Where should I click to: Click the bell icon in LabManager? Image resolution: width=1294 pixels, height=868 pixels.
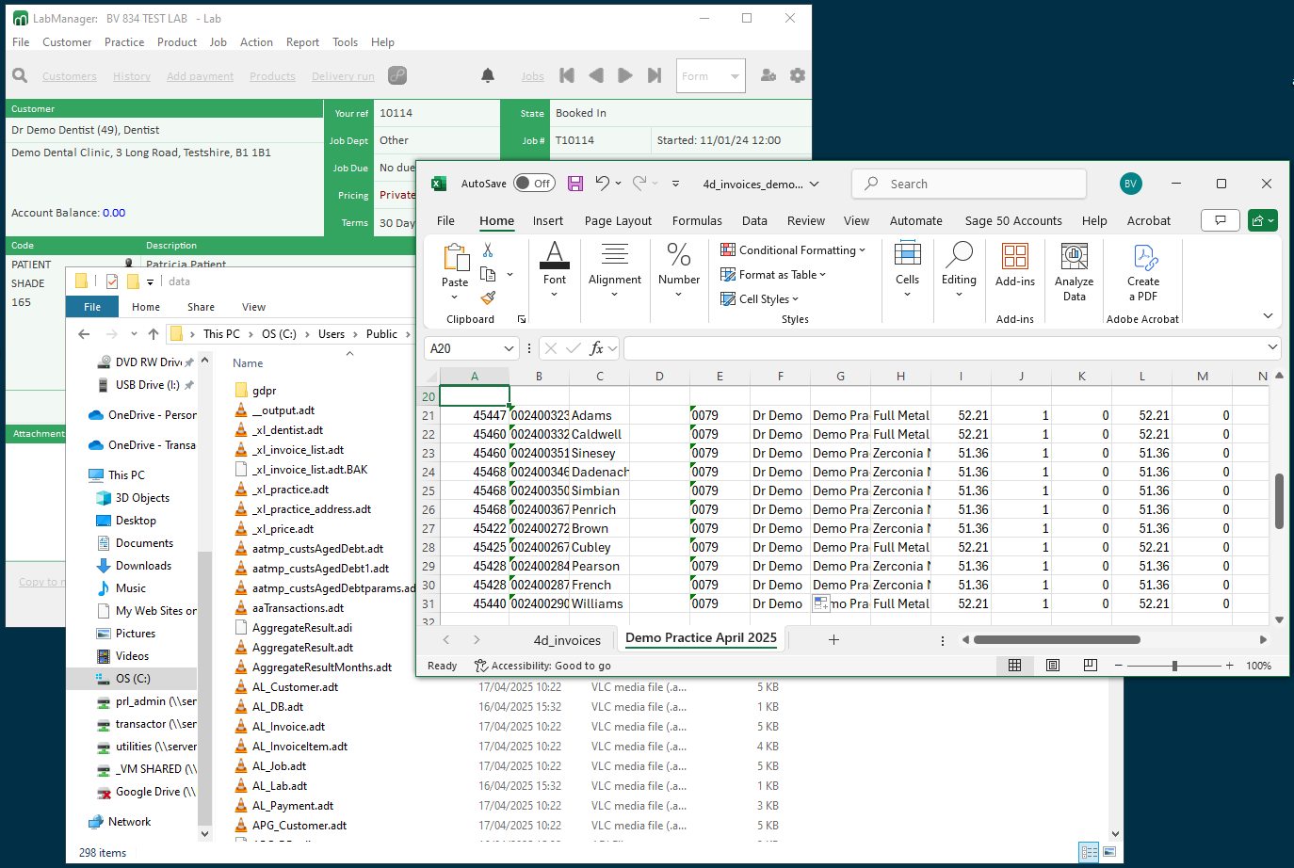coord(488,75)
